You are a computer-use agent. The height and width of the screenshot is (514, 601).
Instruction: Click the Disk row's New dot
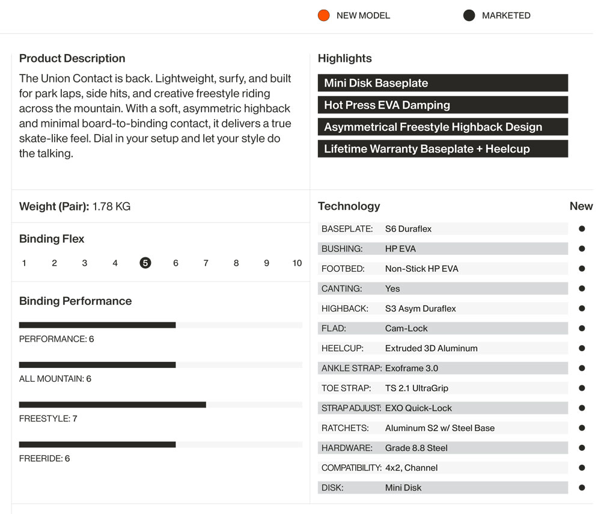[582, 488]
